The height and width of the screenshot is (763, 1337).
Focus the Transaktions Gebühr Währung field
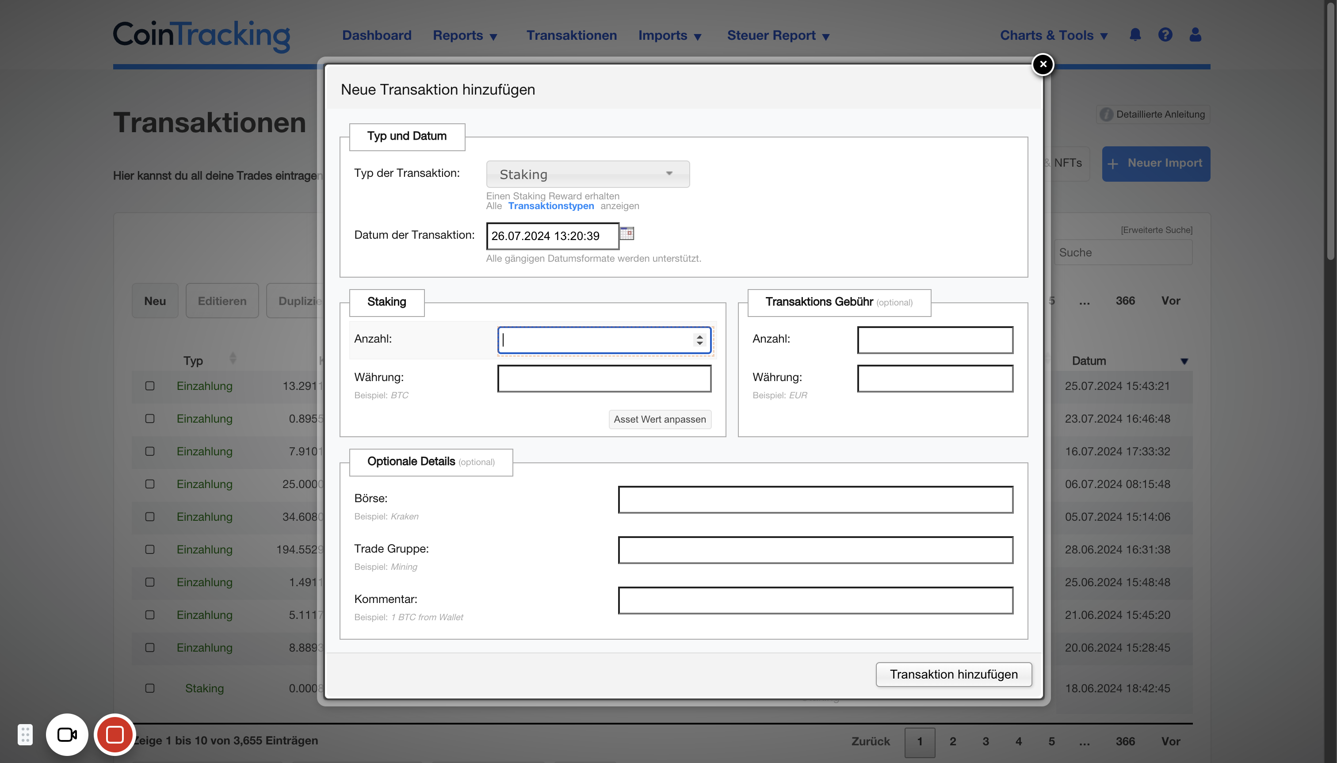coord(935,378)
